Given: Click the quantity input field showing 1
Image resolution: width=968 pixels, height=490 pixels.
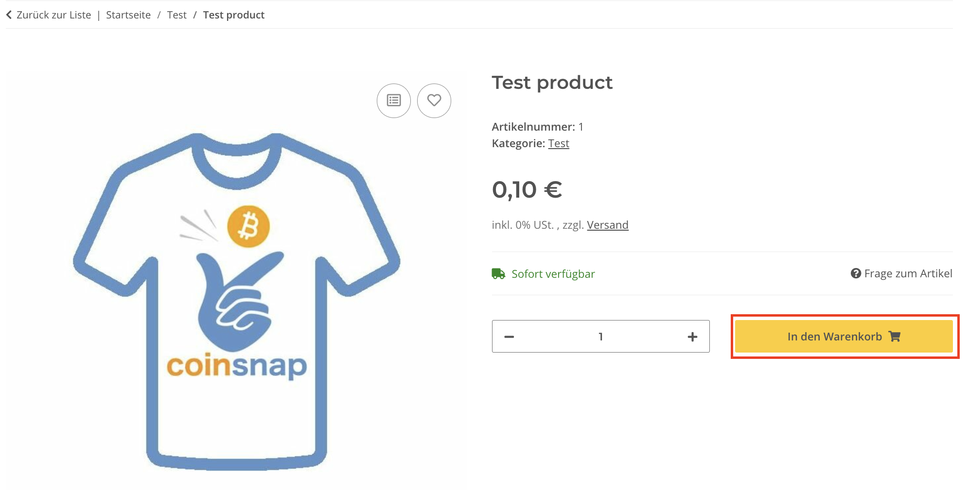Looking at the screenshot, I should click(x=600, y=337).
